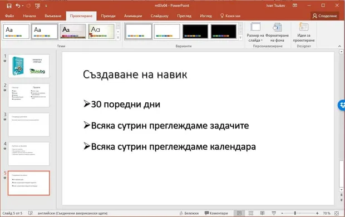
Task: Select the Проектиране tab
Action: click(81, 16)
